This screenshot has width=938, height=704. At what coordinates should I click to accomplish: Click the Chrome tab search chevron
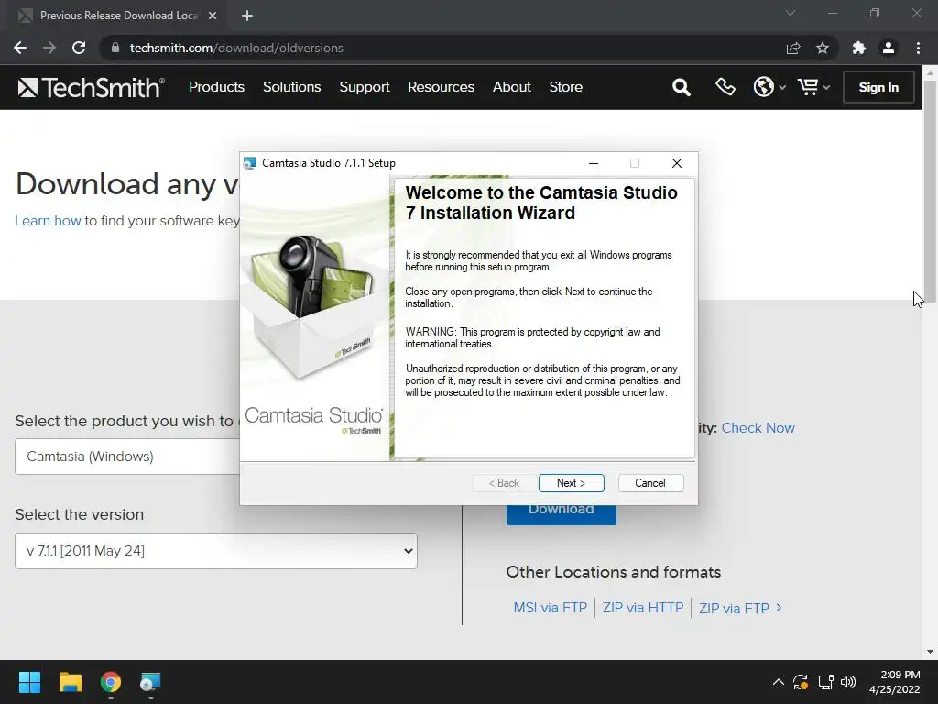[791, 13]
